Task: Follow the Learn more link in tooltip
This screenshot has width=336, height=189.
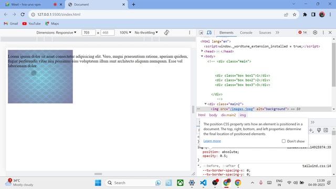Action: (212, 141)
